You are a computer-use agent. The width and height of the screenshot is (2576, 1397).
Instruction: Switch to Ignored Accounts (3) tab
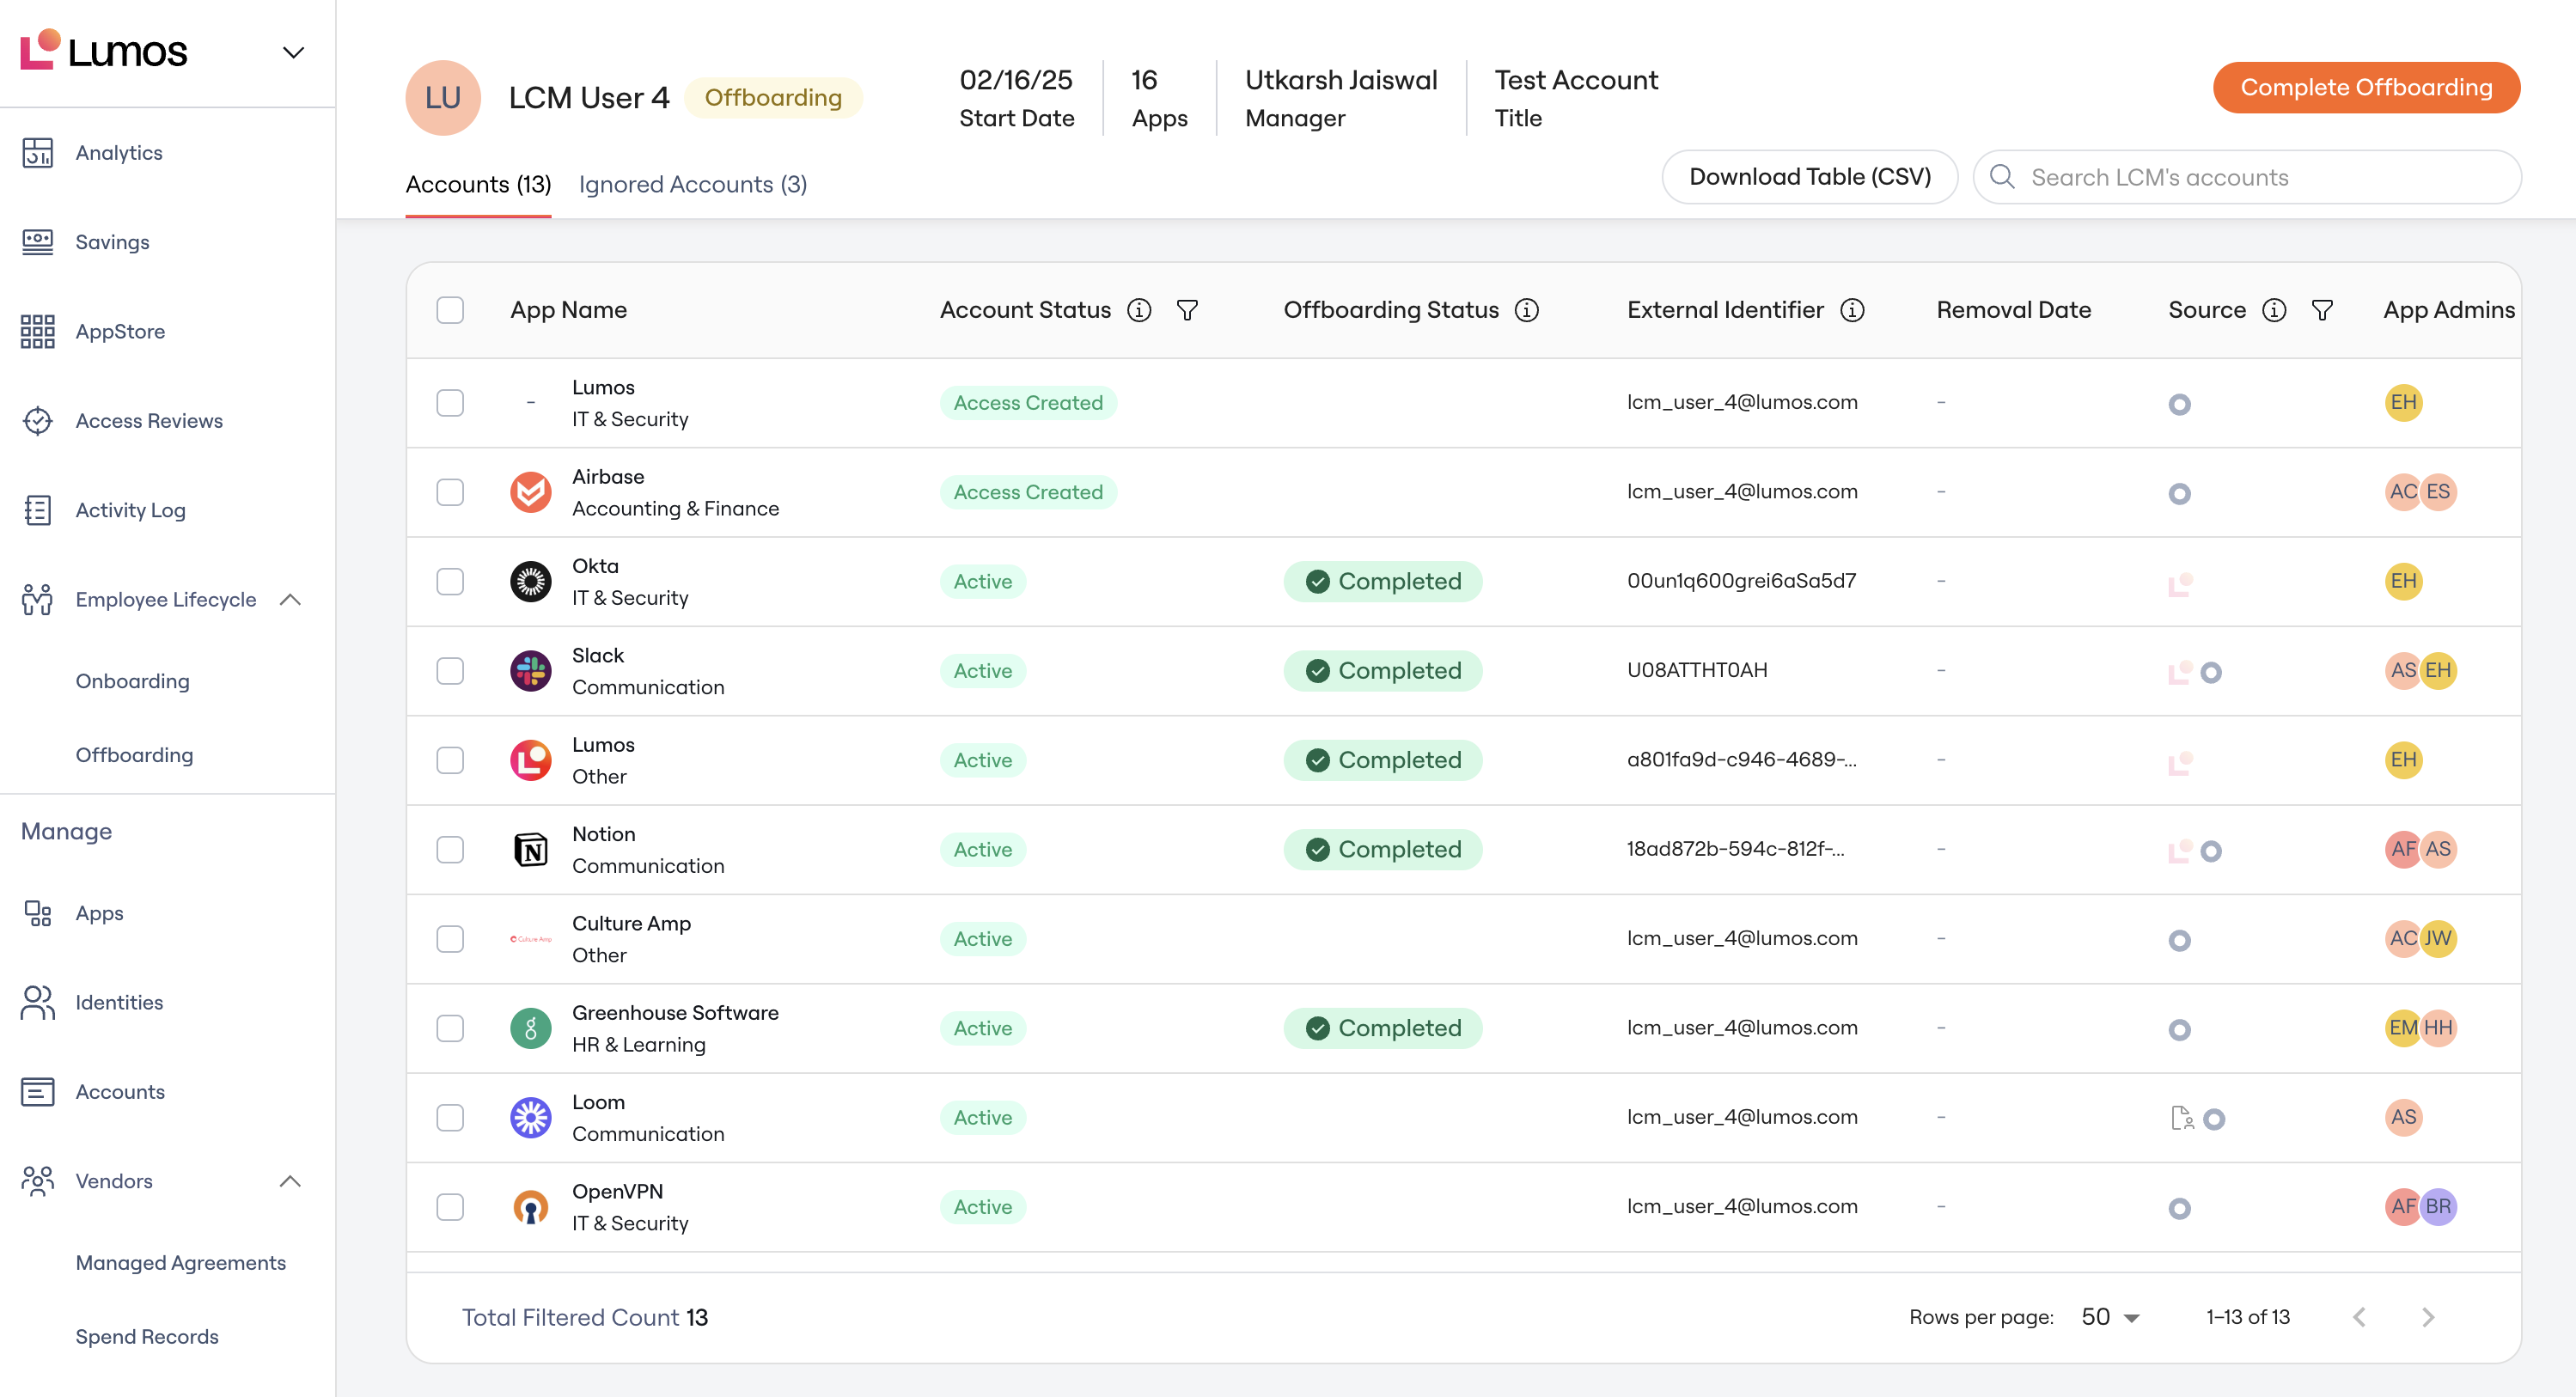pyautogui.click(x=693, y=184)
